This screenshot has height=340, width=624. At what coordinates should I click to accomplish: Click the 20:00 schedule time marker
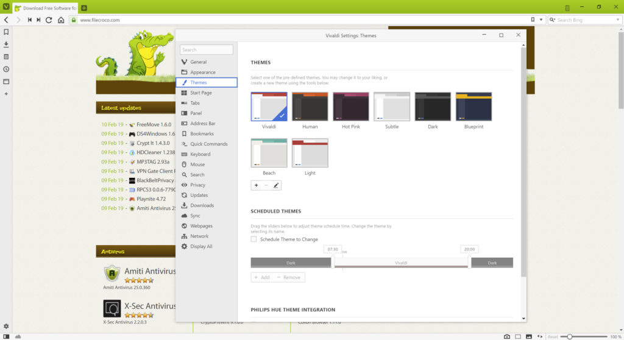469,249
